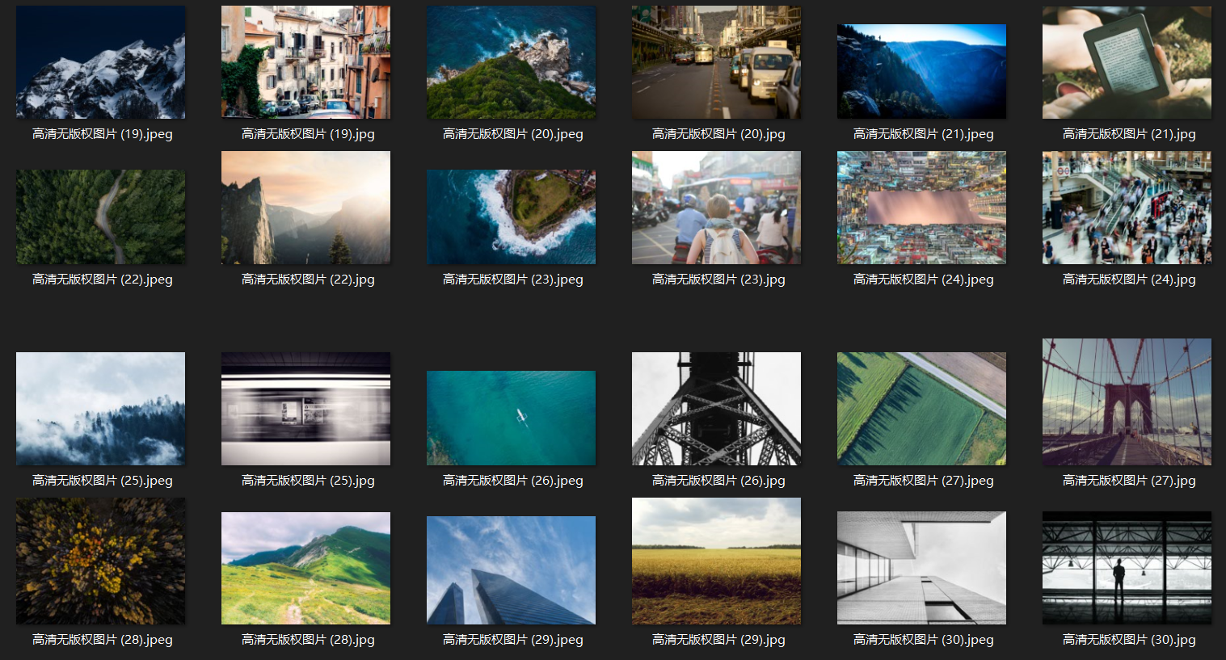Screen dimensions: 1226x660
Task: Choose the blurred train thumbnail (25).jpg
Action: tap(305, 409)
